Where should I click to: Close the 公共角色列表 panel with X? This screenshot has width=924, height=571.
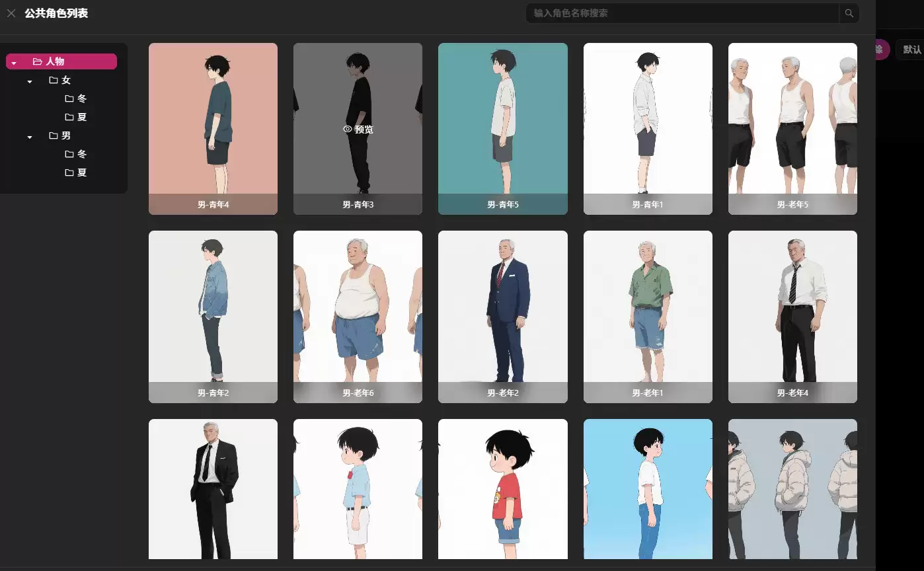pos(11,13)
